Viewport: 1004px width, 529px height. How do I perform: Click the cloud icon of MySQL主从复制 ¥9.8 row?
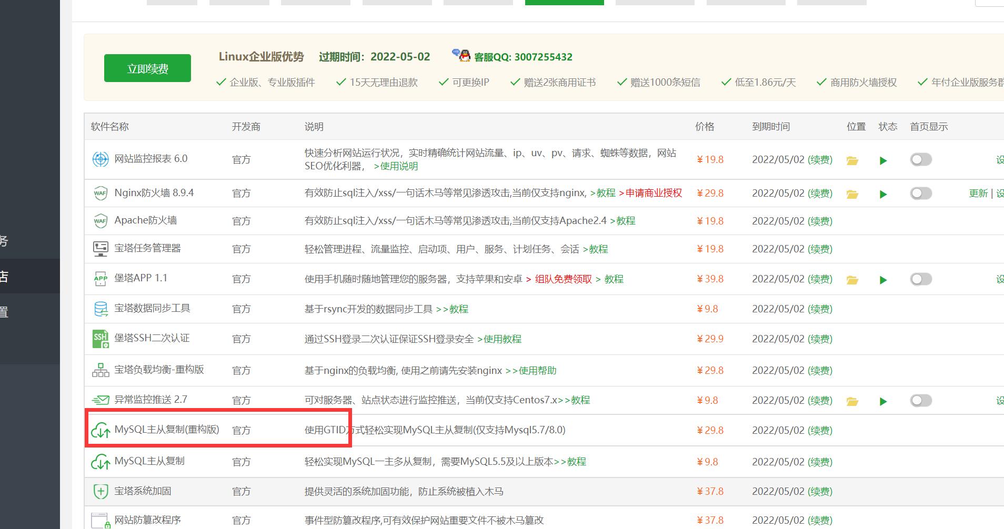coord(101,462)
